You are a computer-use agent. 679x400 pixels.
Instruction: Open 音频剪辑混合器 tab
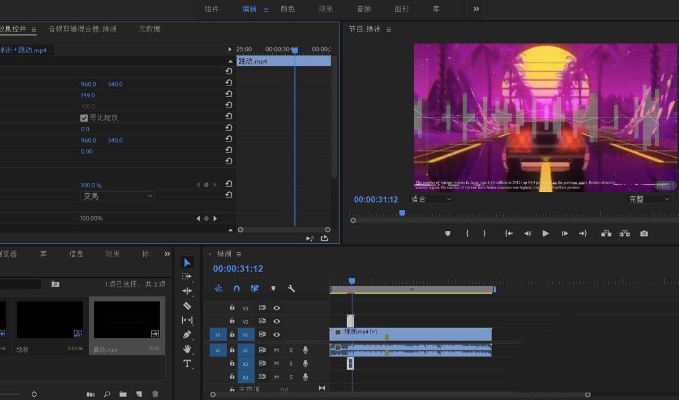[83, 29]
